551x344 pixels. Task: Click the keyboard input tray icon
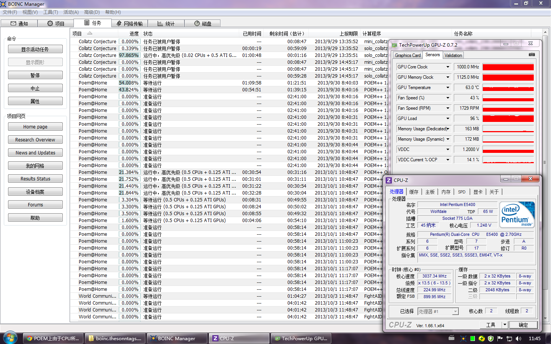pos(452,338)
